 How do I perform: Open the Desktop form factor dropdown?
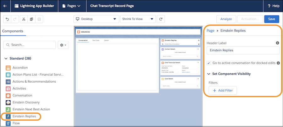(97, 19)
